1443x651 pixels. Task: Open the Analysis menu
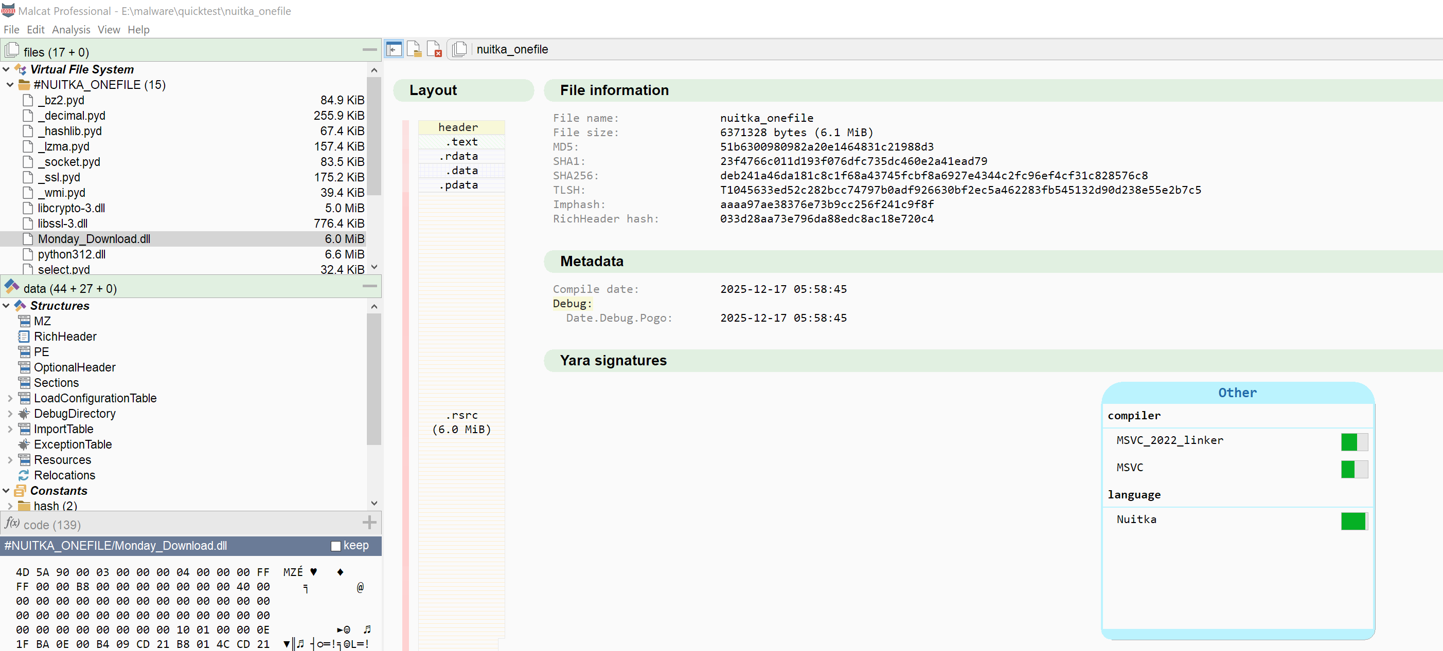[70, 30]
